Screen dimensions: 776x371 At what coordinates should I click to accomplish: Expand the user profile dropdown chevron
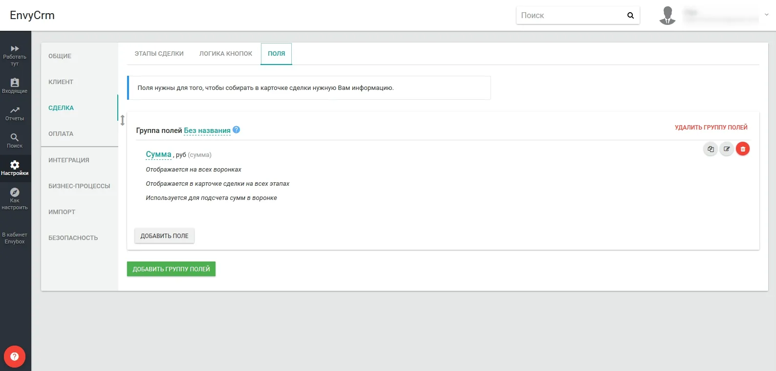(x=766, y=15)
